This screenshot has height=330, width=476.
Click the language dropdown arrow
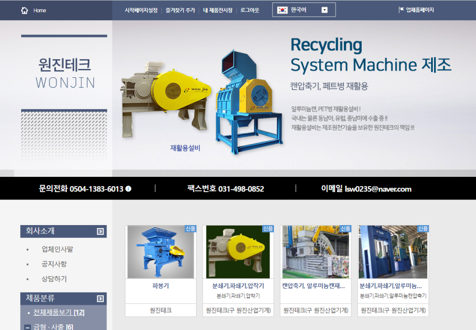(325, 10)
